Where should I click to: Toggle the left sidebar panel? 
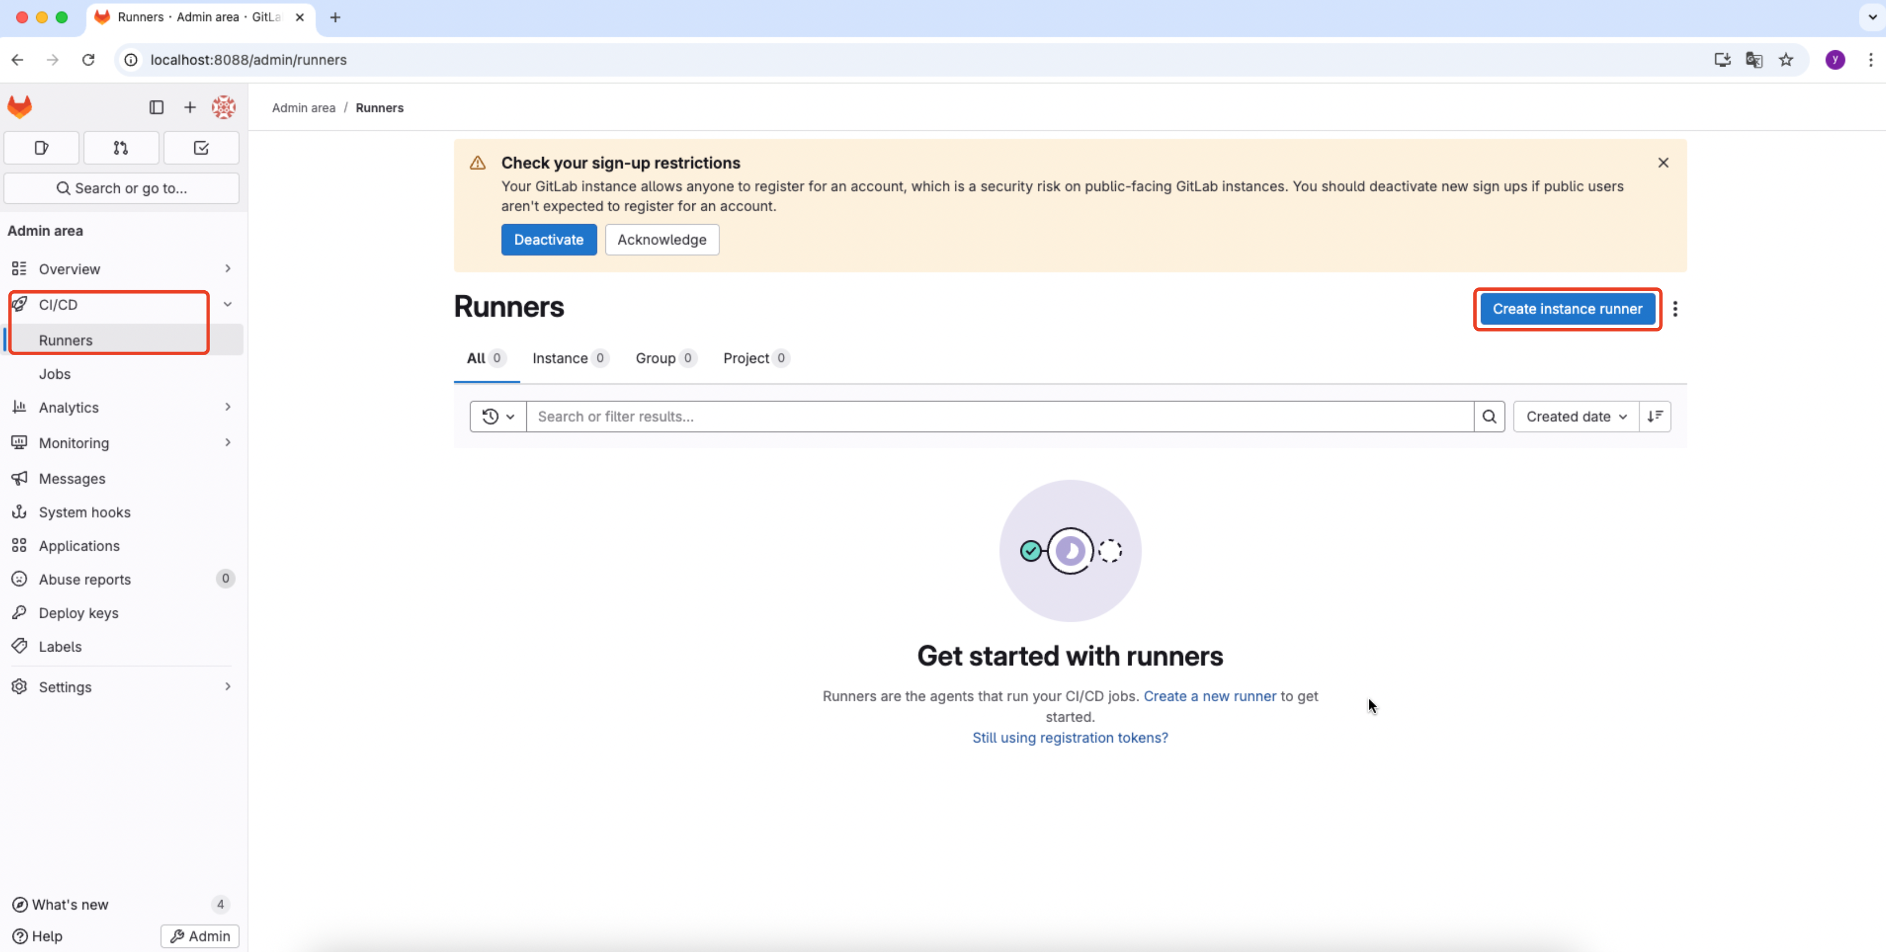tap(155, 107)
